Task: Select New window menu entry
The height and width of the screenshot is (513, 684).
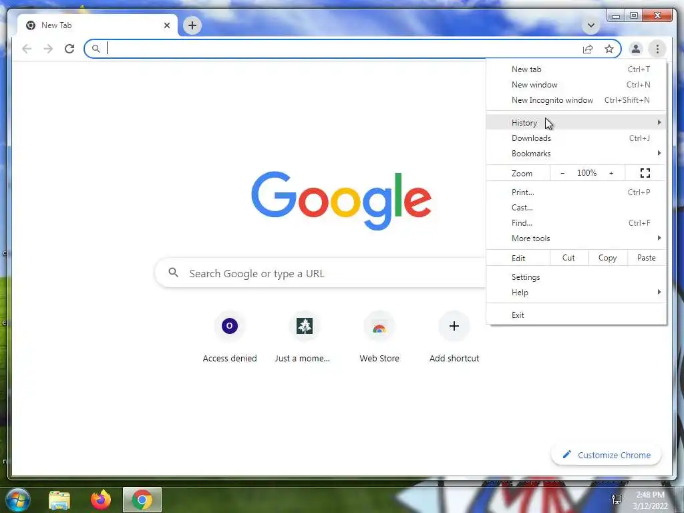Action: (576, 85)
